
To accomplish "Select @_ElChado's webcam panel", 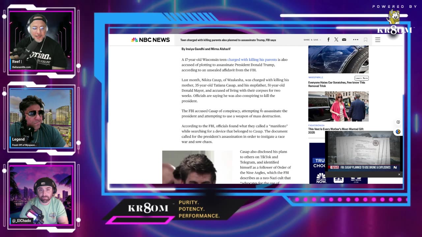I will point(41,195).
